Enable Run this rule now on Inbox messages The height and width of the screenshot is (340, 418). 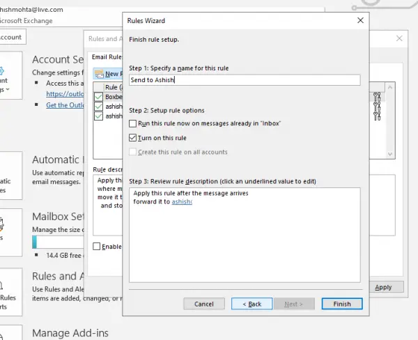click(132, 123)
